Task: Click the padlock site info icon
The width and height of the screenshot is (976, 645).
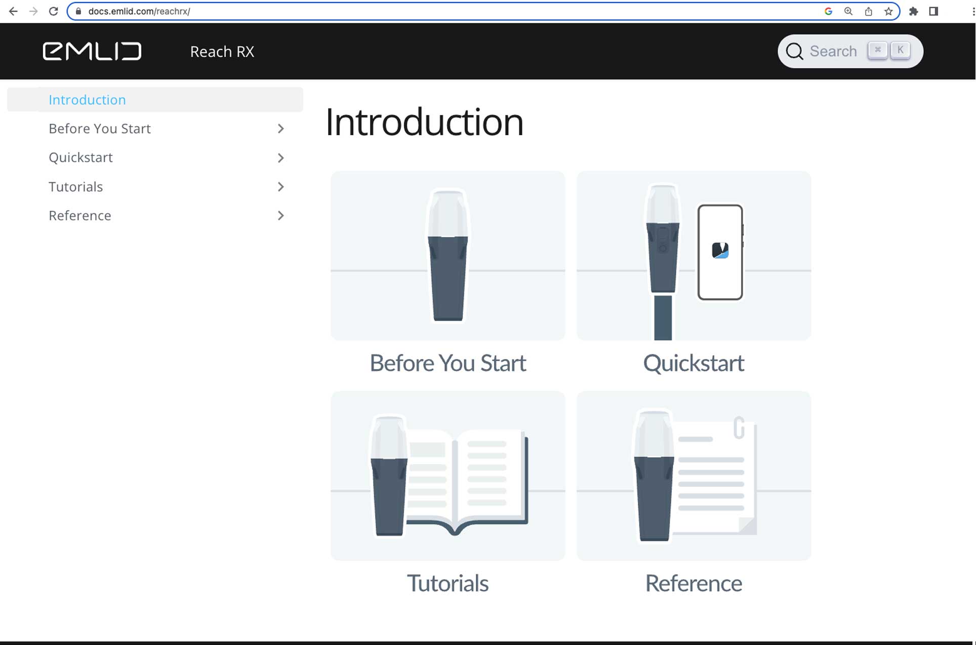Action: (x=78, y=11)
